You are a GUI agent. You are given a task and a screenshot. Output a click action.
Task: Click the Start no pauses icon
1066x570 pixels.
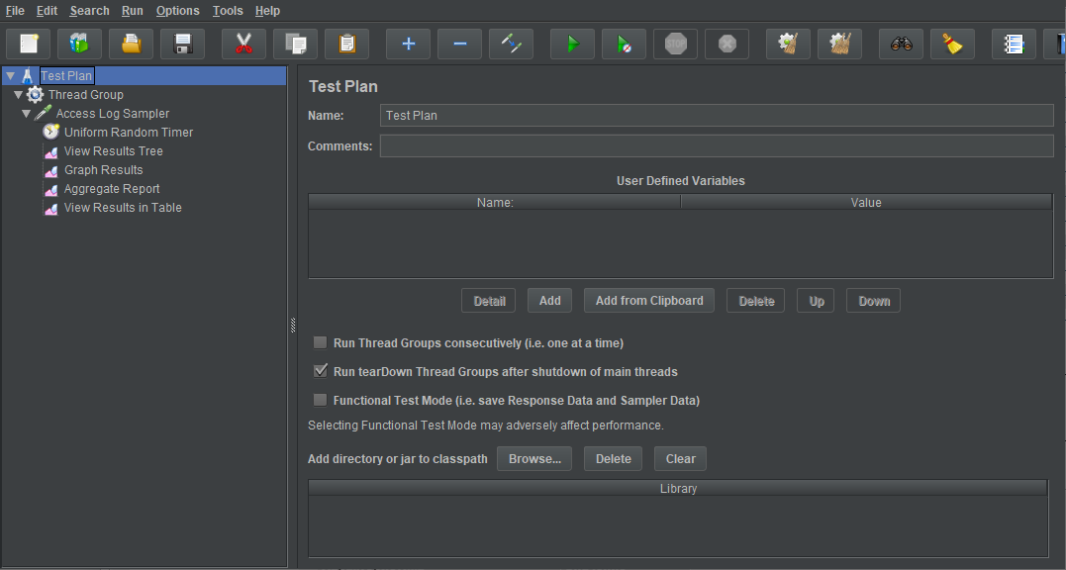pyautogui.click(x=625, y=45)
